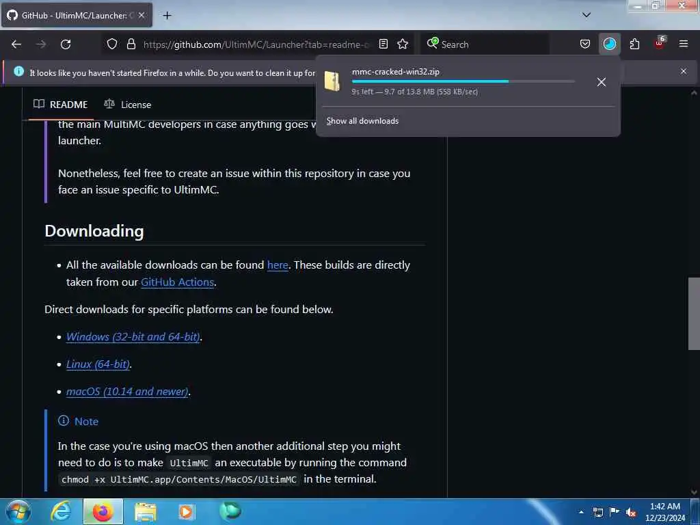
Task: Bookmark this page with the star icon
Action: [403, 44]
